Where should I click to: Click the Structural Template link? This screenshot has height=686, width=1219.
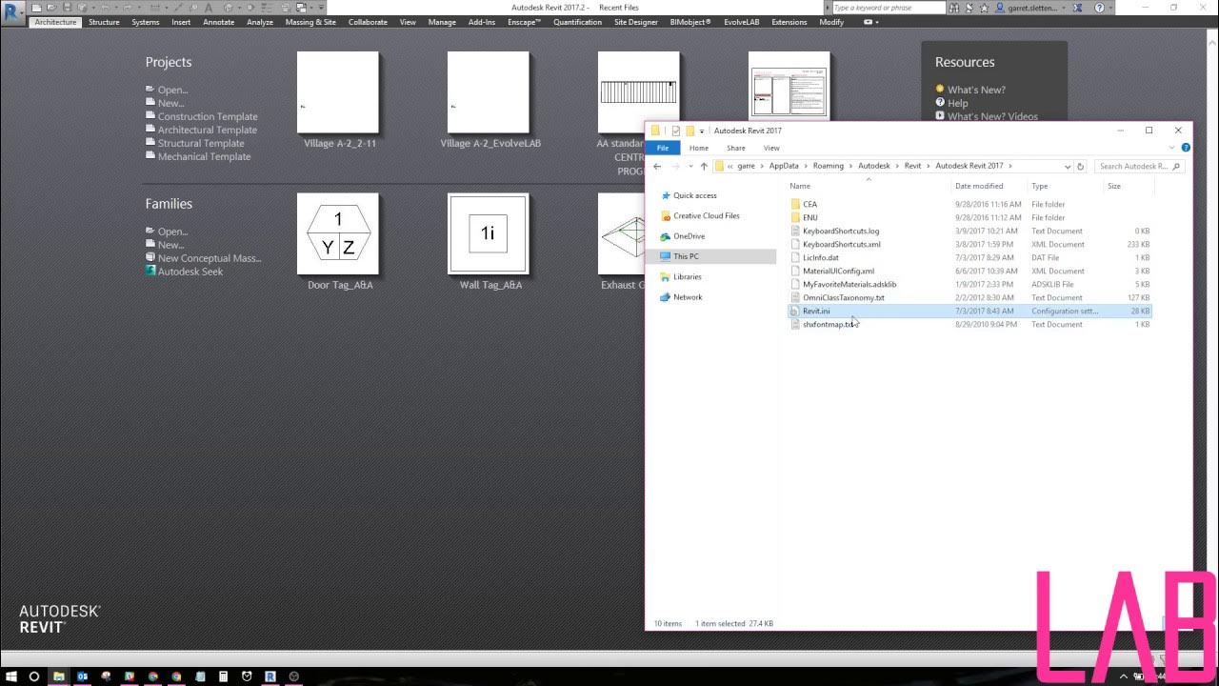[x=201, y=143]
